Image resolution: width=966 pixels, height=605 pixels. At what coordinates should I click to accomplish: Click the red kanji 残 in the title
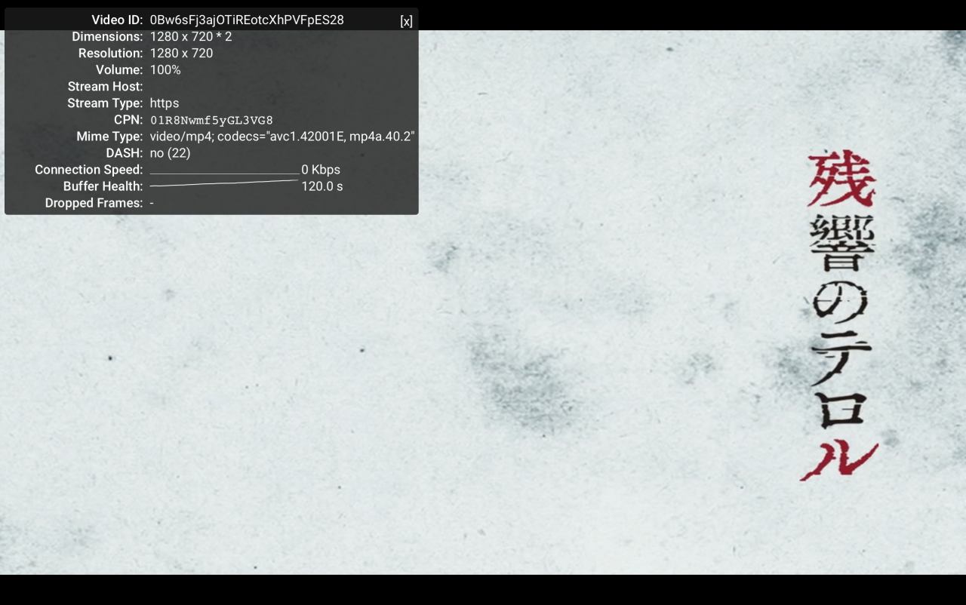(841, 180)
